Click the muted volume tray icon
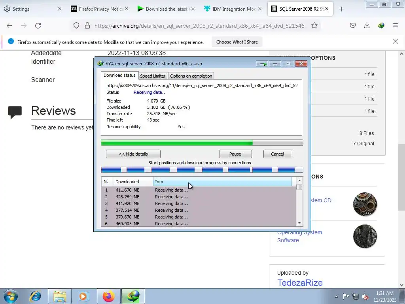Image resolution: width=405 pixels, height=304 pixels. [365, 296]
